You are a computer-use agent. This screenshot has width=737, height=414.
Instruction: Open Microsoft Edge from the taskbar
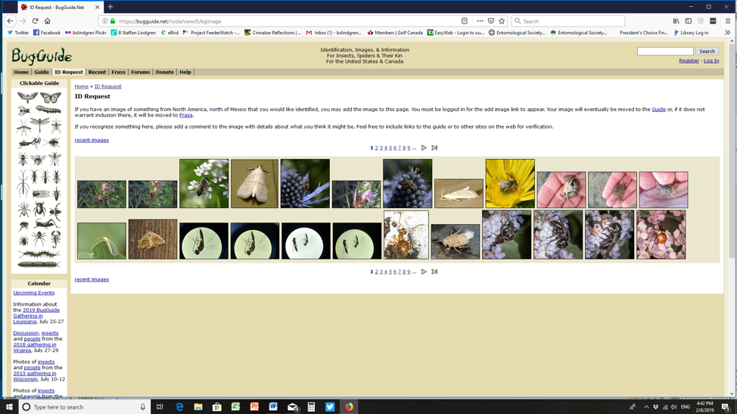179,407
